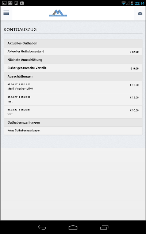Tap the Guthabenszahlungen section header
Image resolution: width=146 pixels, height=234 pixels.
pyautogui.click(x=73, y=122)
